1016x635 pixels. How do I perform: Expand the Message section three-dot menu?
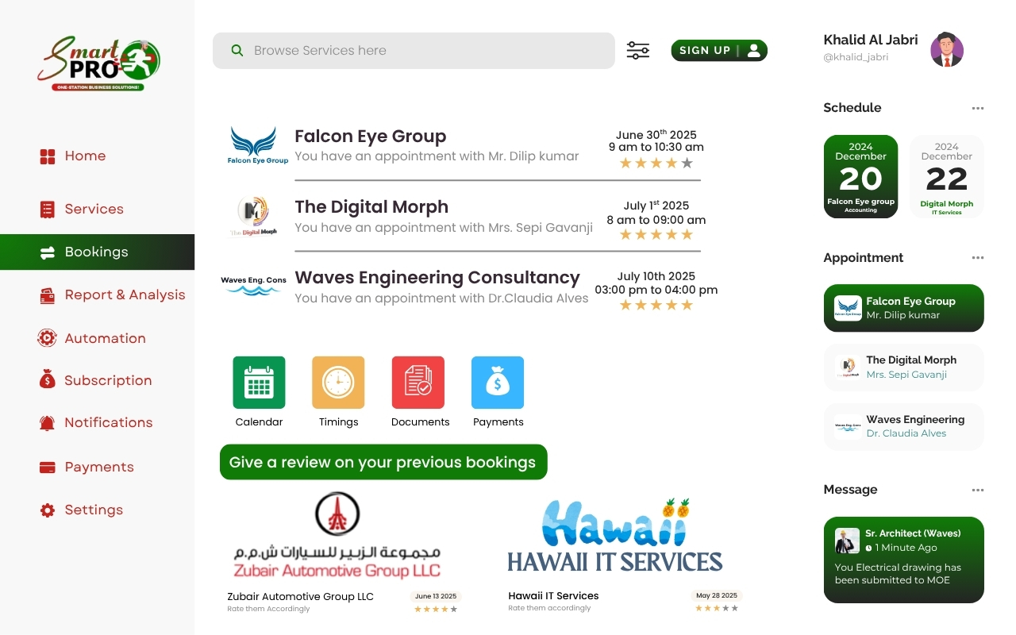[978, 490]
